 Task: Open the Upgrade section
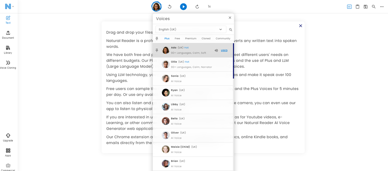(8, 137)
